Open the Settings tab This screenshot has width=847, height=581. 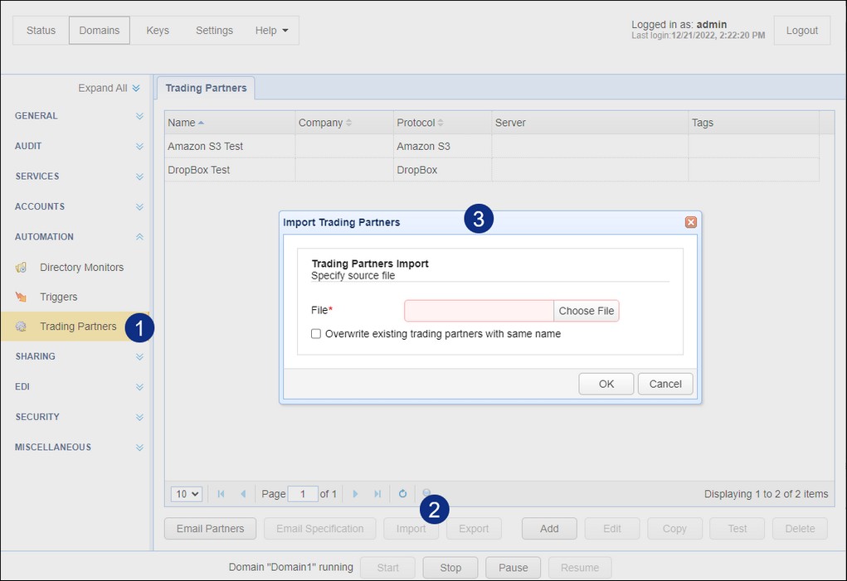pos(215,31)
